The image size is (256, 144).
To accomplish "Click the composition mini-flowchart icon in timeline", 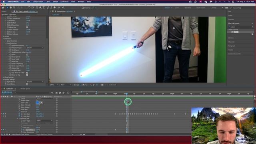I will pyautogui.click(x=52, y=93).
